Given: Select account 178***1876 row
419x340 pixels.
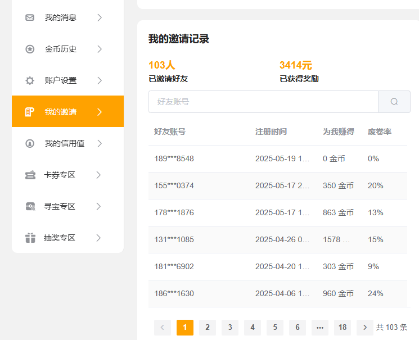Looking at the screenshot, I should [278, 212].
